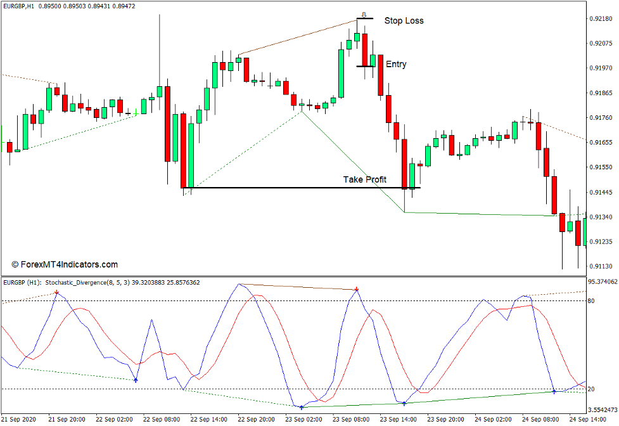Expand the price scale at 0.91760
This screenshot has width=619, height=426.
(601, 117)
